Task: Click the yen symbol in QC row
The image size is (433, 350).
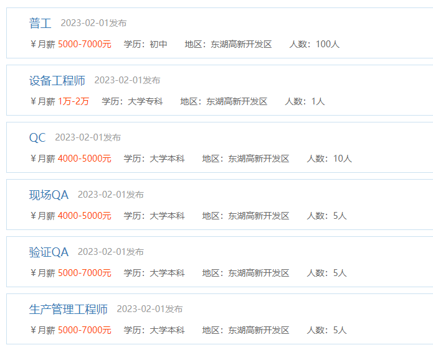Action: pyautogui.click(x=33, y=159)
